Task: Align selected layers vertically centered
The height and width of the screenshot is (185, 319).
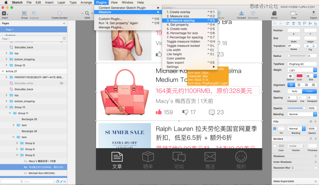Action: pos(310,24)
